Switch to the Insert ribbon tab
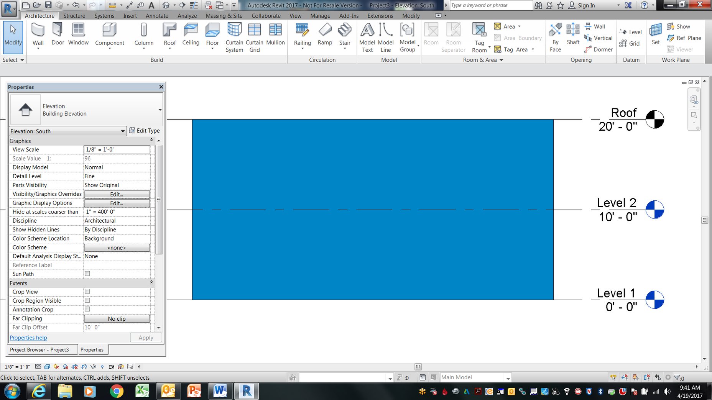The image size is (712, 400). coord(130,16)
